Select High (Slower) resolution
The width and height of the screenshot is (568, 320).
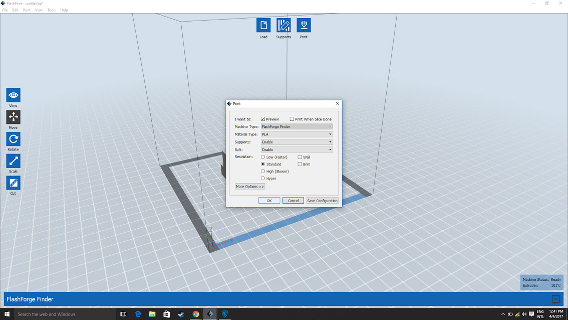coord(263,171)
